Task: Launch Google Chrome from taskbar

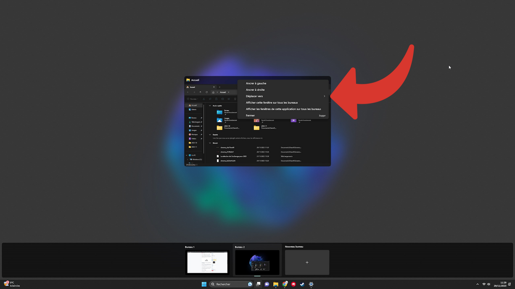Action: [285, 284]
